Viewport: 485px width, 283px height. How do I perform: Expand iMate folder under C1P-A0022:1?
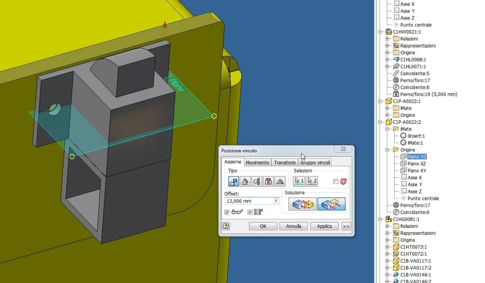point(387,108)
